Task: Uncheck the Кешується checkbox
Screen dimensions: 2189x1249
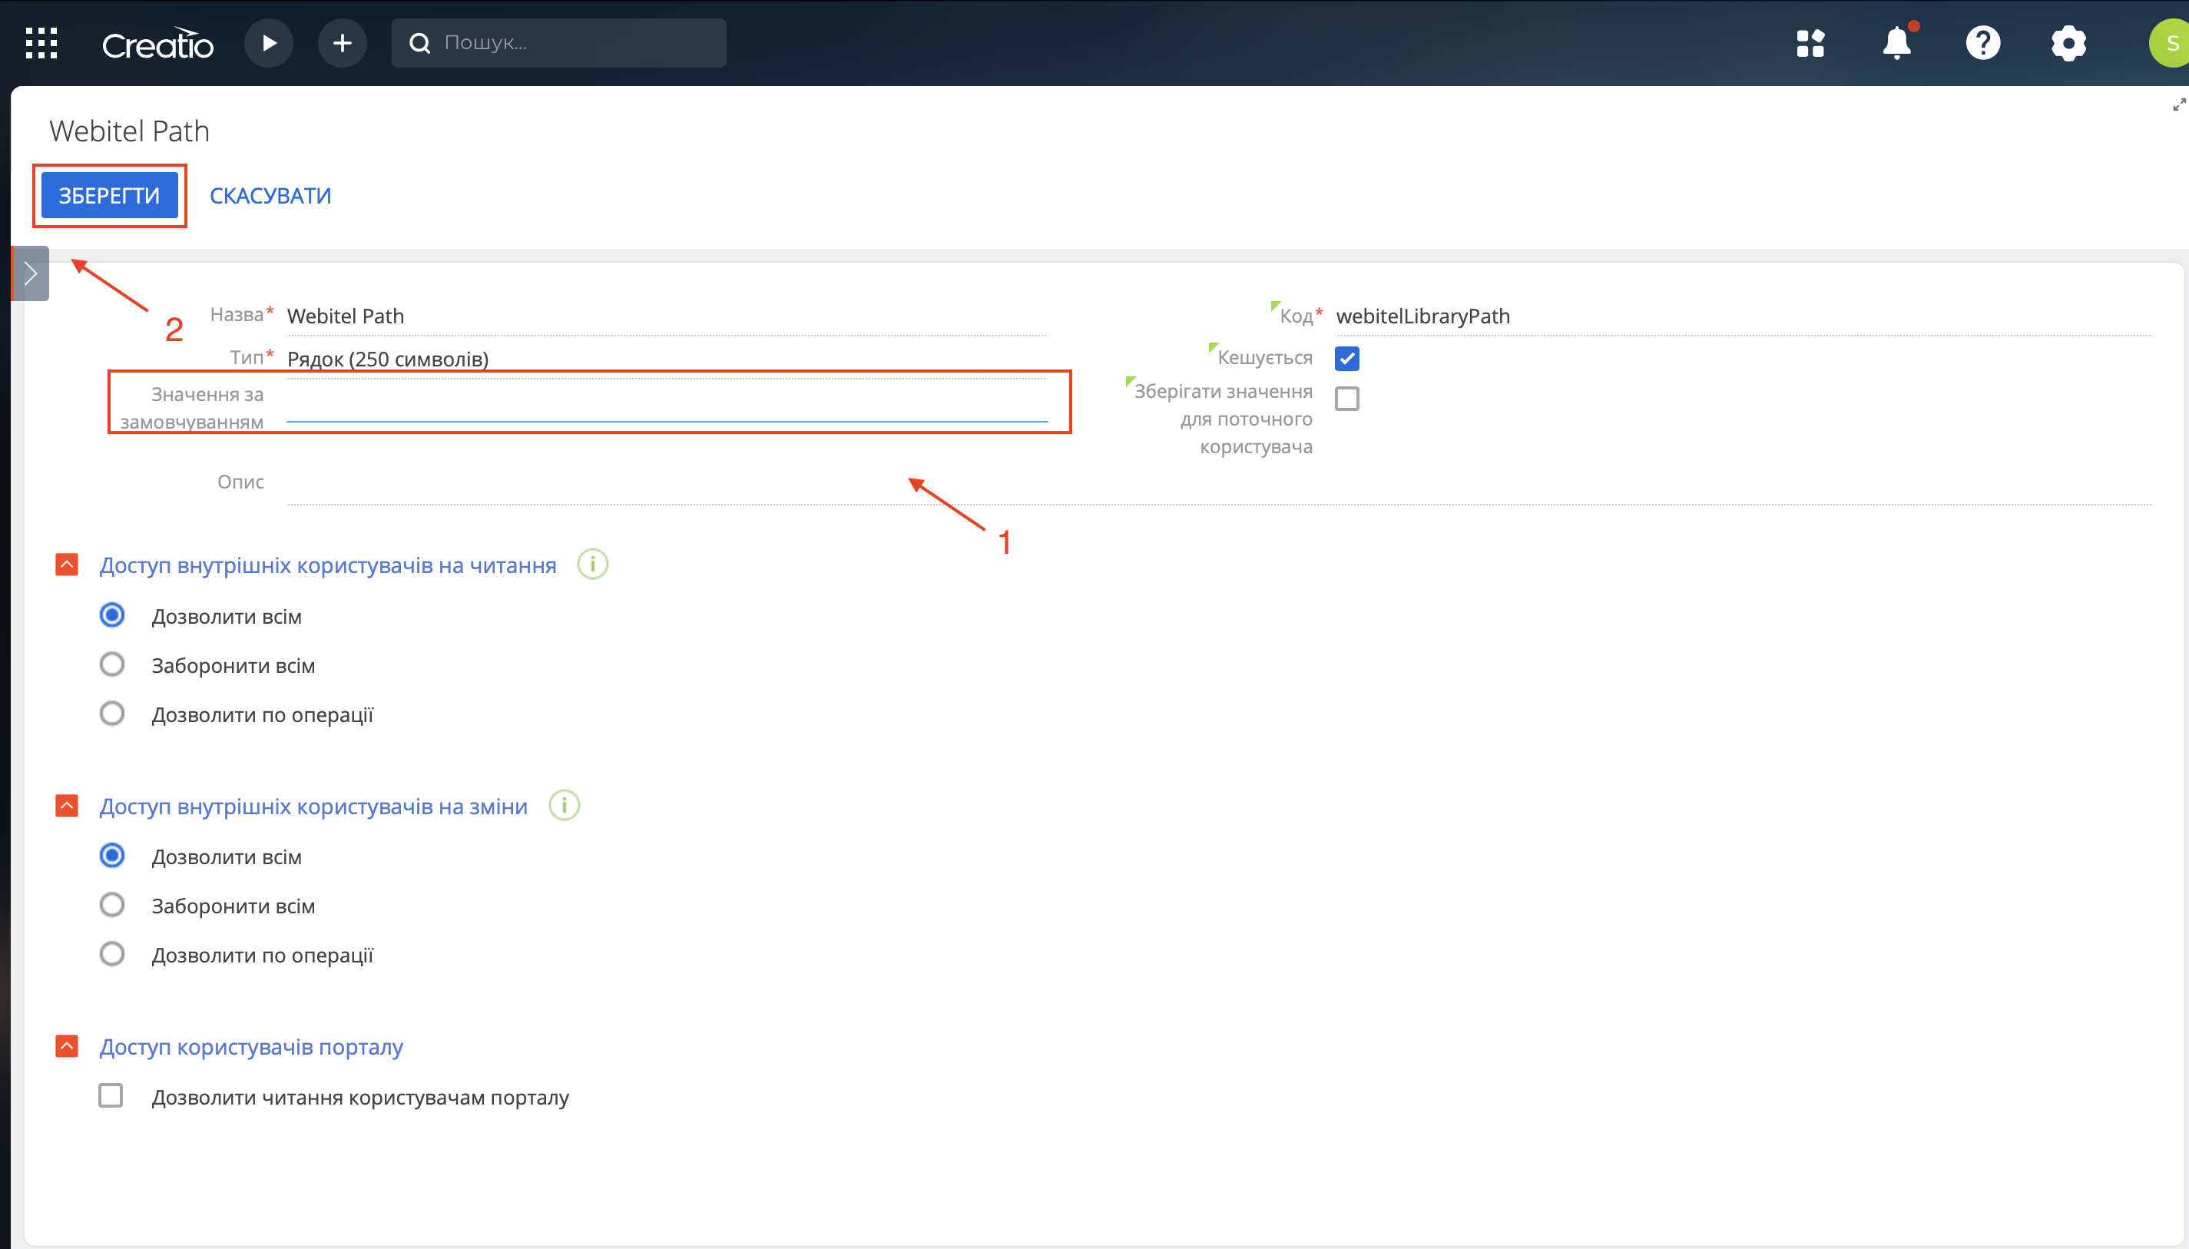Action: pos(1346,359)
